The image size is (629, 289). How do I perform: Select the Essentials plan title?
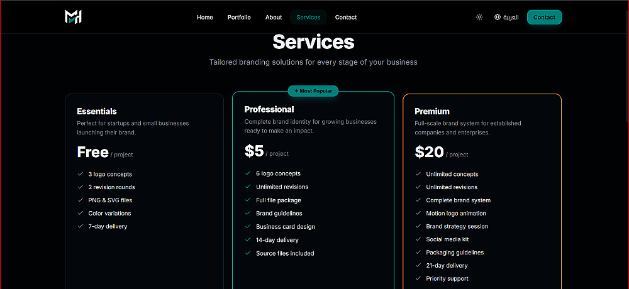[97, 111]
